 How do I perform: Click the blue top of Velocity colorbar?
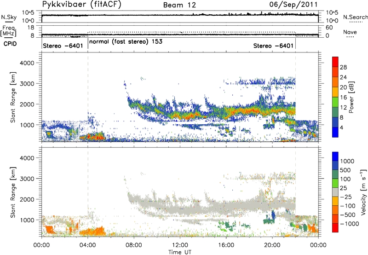click(335, 156)
